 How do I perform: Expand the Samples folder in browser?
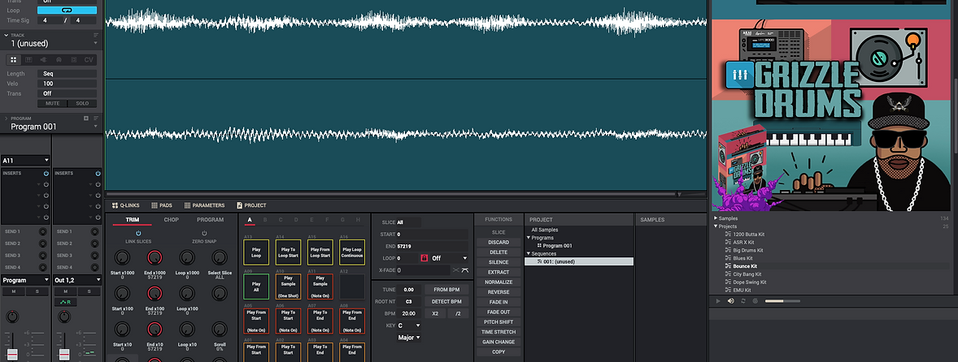tap(716, 218)
